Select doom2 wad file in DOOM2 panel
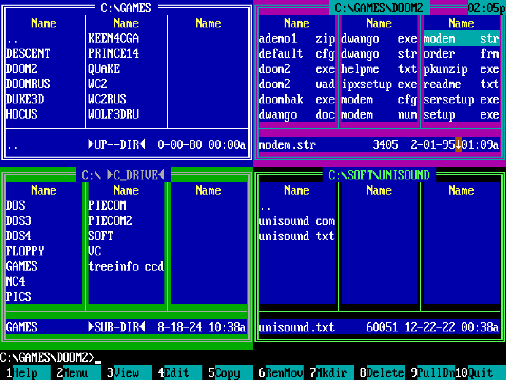The width and height of the screenshot is (506, 380). tap(297, 84)
